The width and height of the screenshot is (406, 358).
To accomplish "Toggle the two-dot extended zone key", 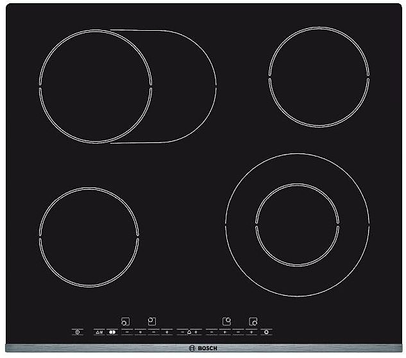I will [111, 332].
